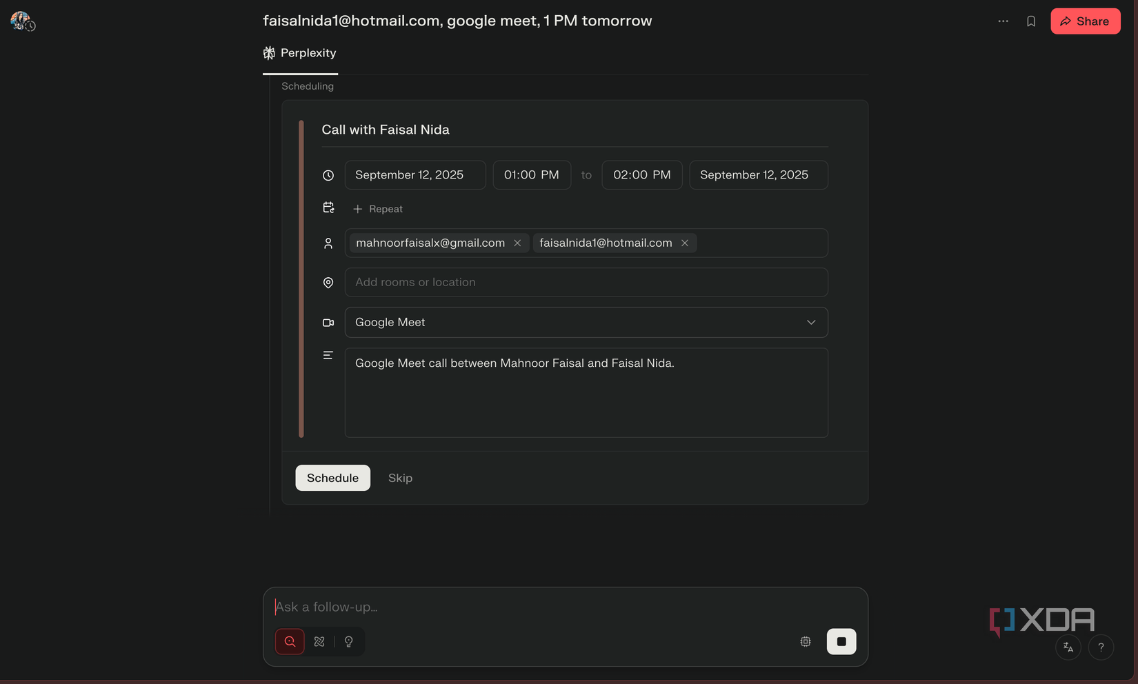Add a repeat rule with Repeat expander
Viewport: 1138px width, 684px height.
point(378,208)
